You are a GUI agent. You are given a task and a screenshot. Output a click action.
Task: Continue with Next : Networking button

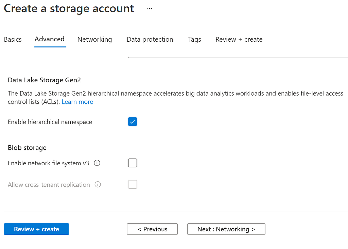pyautogui.click(x=226, y=229)
